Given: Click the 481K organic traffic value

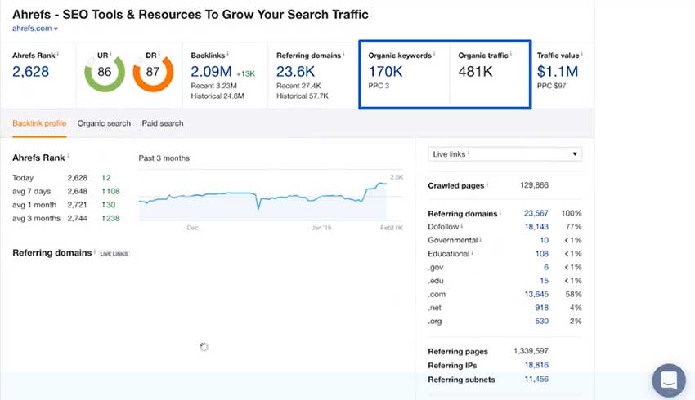Looking at the screenshot, I should (x=476, y=72).
